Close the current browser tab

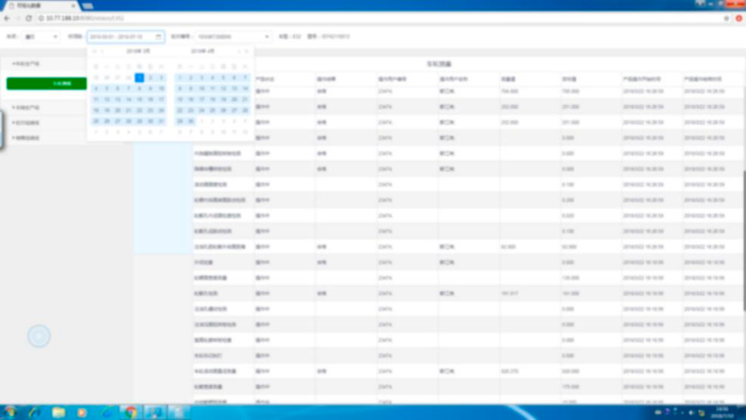click(x=73, y=5)
